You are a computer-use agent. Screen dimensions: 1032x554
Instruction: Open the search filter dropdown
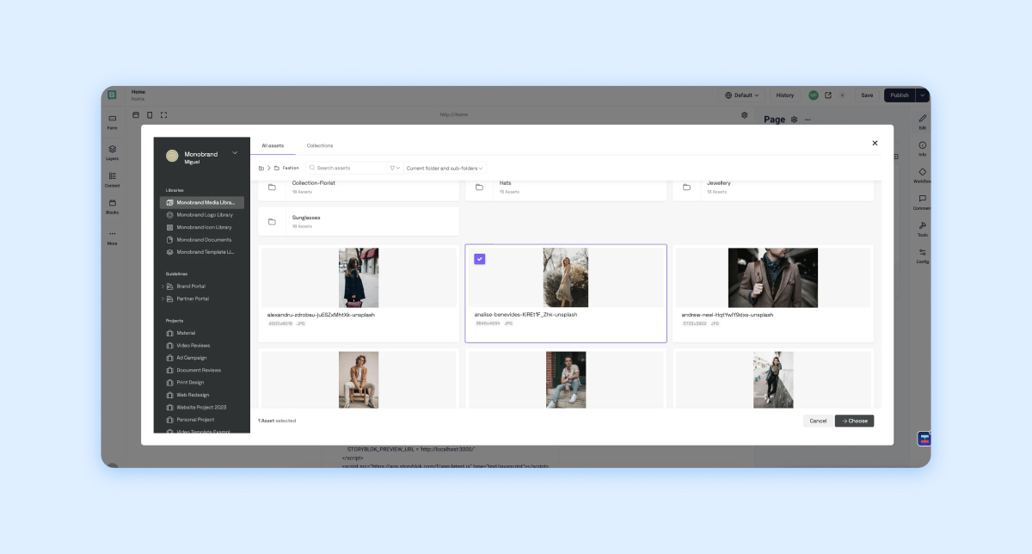395,168
